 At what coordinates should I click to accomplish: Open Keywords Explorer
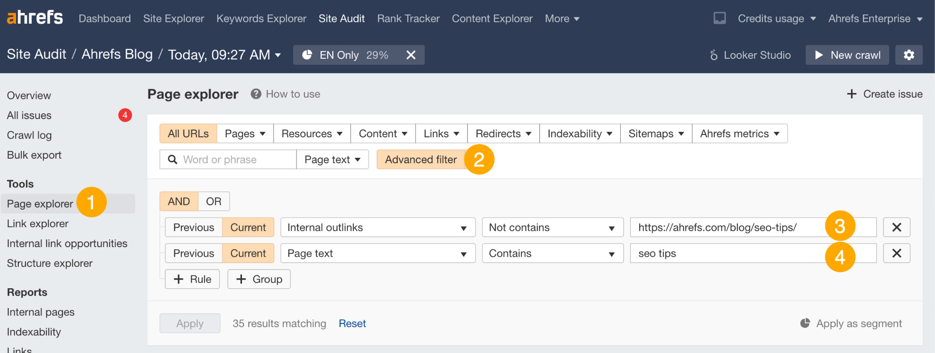click(261, 19)
